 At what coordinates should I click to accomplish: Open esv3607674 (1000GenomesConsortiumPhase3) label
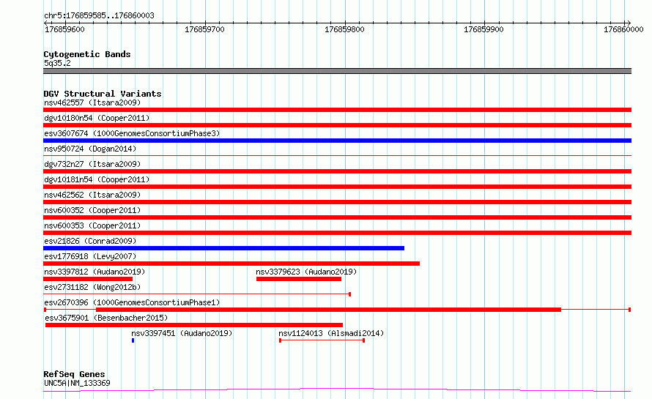132,133
